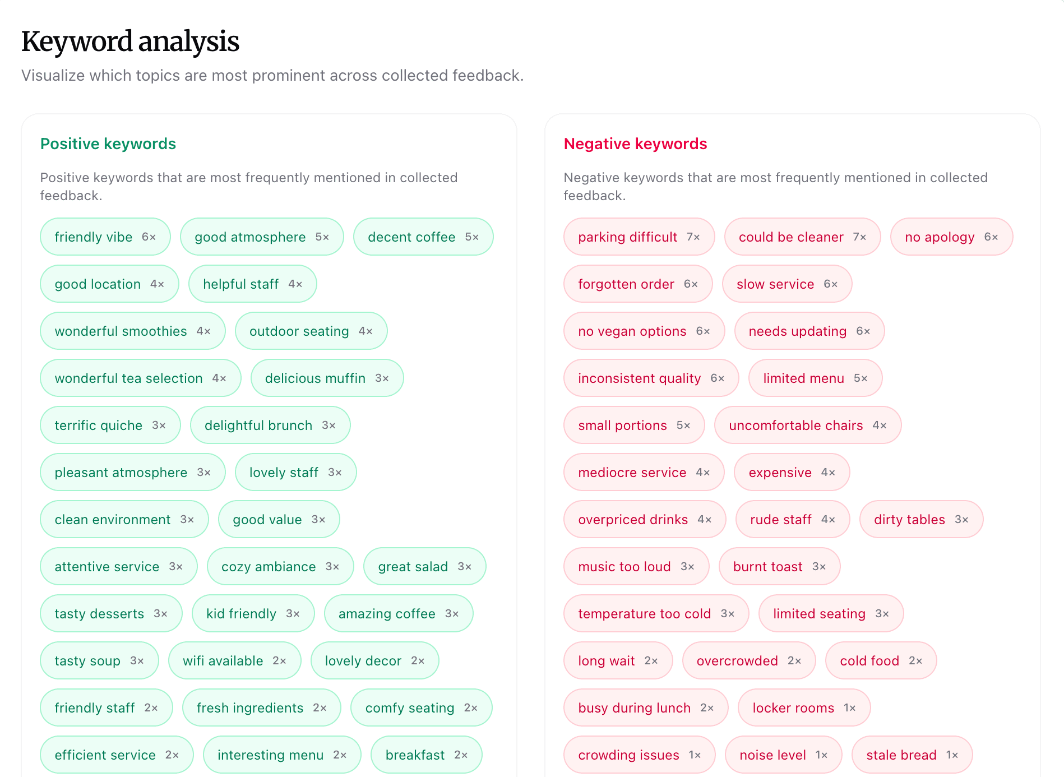Image resolution: width=1064 pixels, height=777 pixels.
Task: Click the "Positive keywords" section heading
Action: (x=108, y=144)
